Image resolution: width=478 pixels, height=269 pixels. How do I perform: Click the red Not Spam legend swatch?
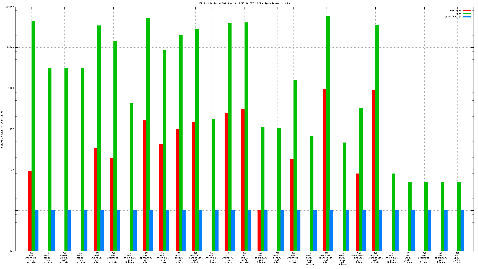click(x=467, y=11)
